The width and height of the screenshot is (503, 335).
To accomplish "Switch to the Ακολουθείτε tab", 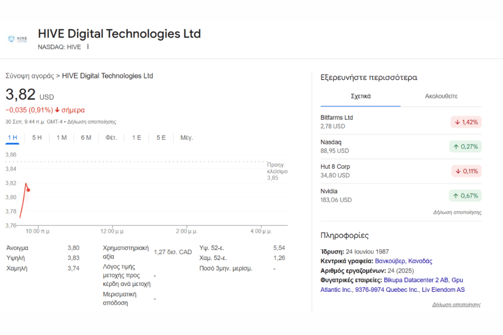I will [x=441, y=96].
